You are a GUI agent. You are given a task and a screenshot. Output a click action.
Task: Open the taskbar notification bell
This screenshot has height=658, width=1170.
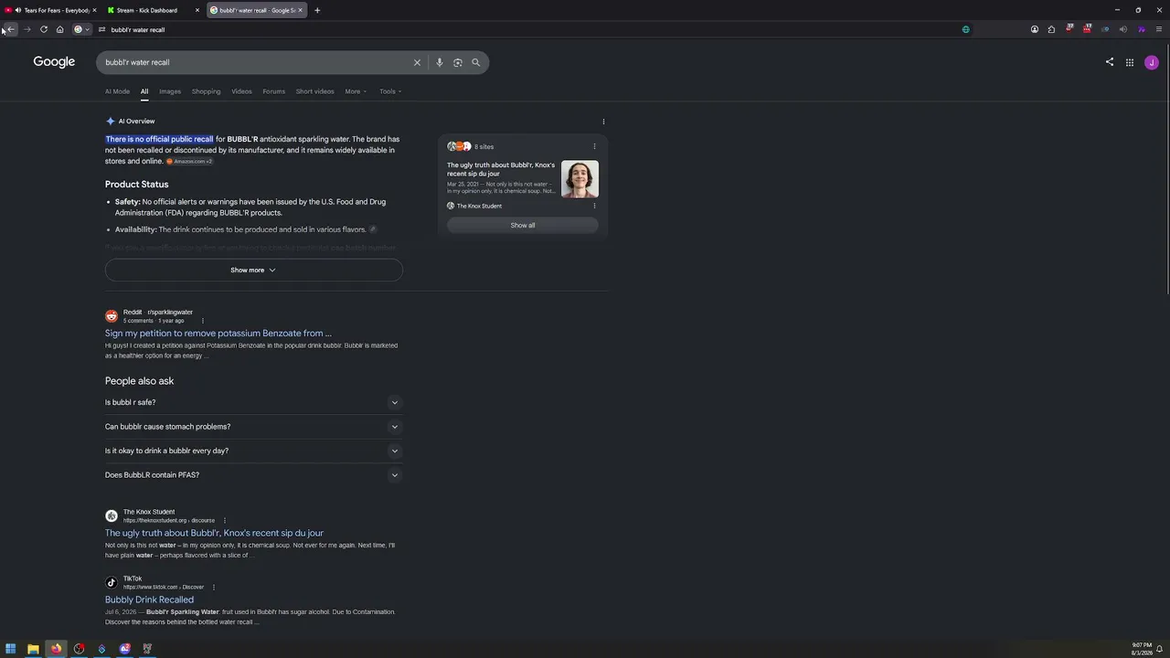[1159, 649]
